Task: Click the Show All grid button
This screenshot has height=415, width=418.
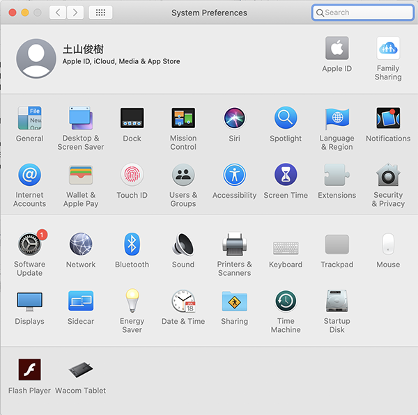Action: tap(100, 13)
